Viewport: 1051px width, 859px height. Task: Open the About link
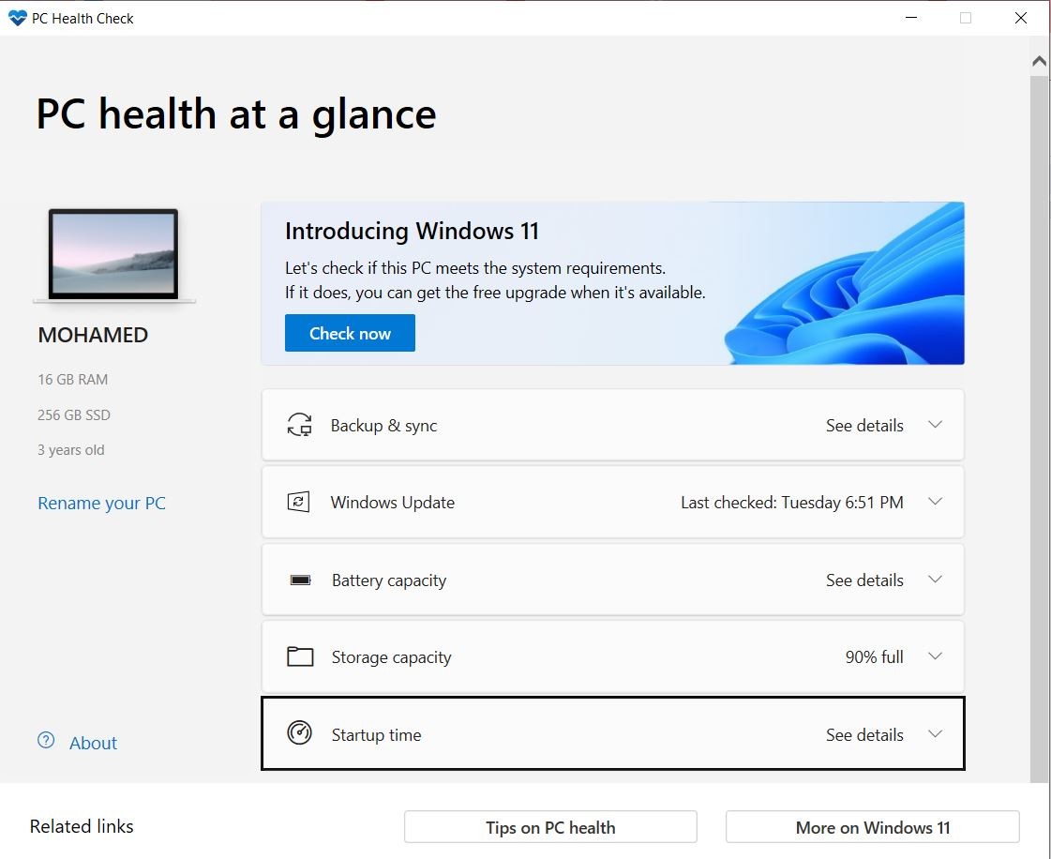click(93, 743)
